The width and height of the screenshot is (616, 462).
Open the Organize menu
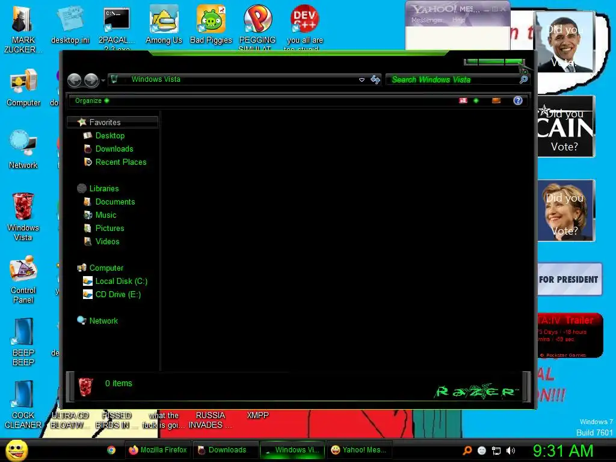[92, 100]
